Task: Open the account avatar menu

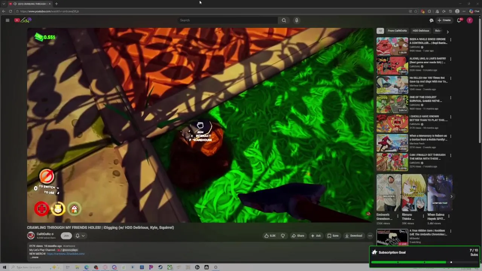Action: point(470,20)
